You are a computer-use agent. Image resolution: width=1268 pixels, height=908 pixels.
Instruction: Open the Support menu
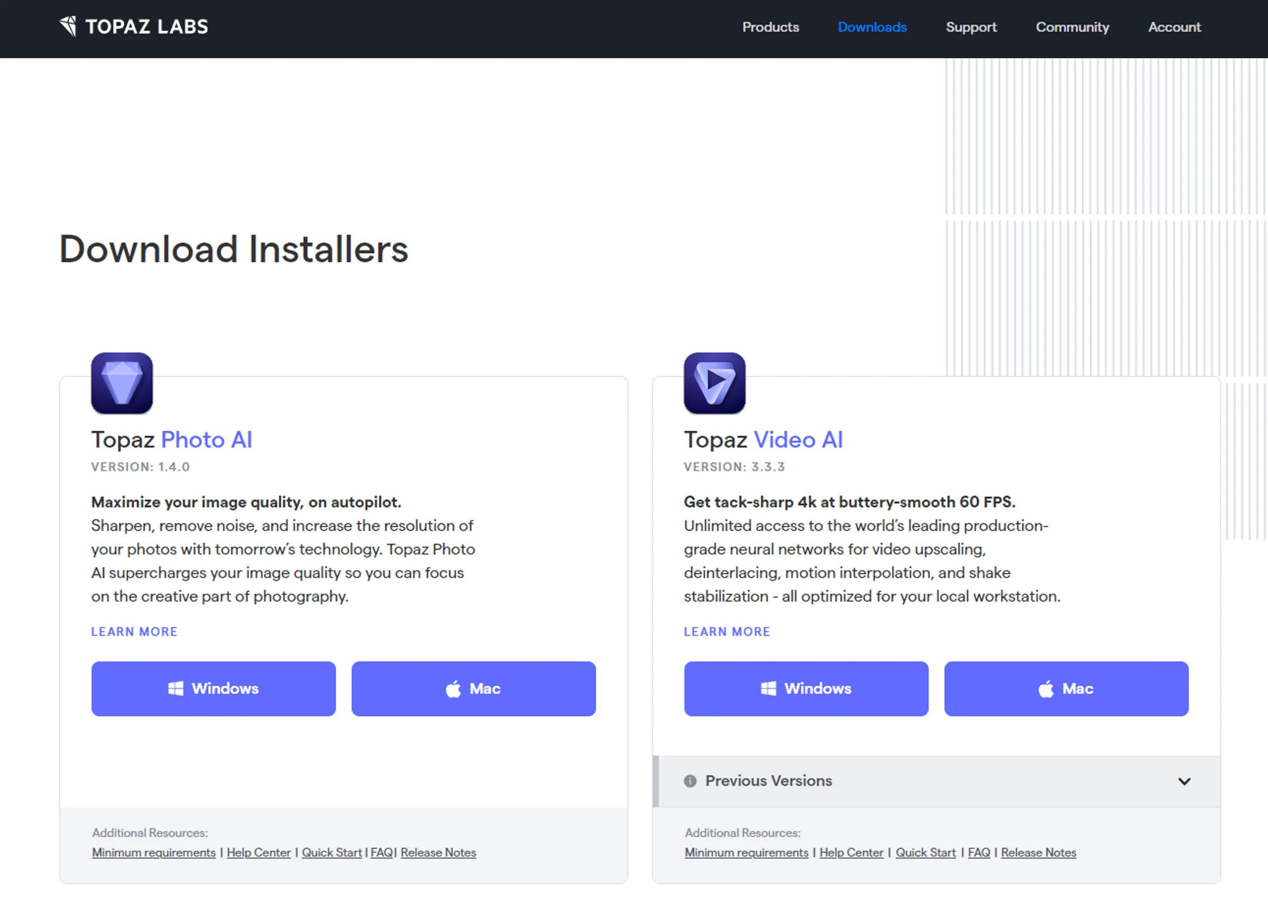pyautogui.click(x=971, y=27)
